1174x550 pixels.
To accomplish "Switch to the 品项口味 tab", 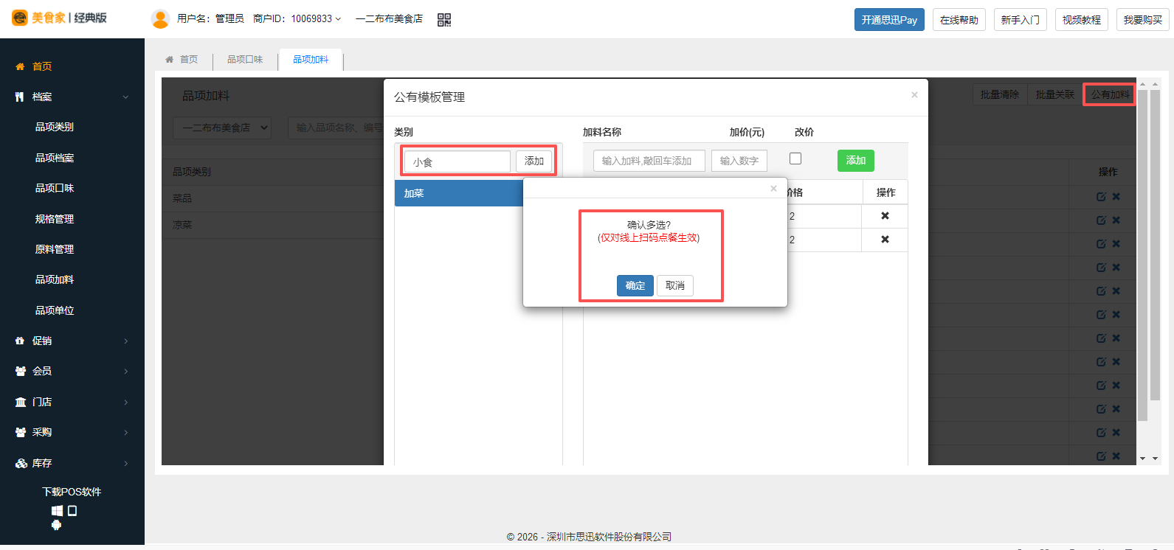I will pyautogui.click(x=245, y=60).
